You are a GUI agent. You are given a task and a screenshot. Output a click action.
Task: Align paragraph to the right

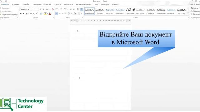pyautogui.click(x=62, y=13)
